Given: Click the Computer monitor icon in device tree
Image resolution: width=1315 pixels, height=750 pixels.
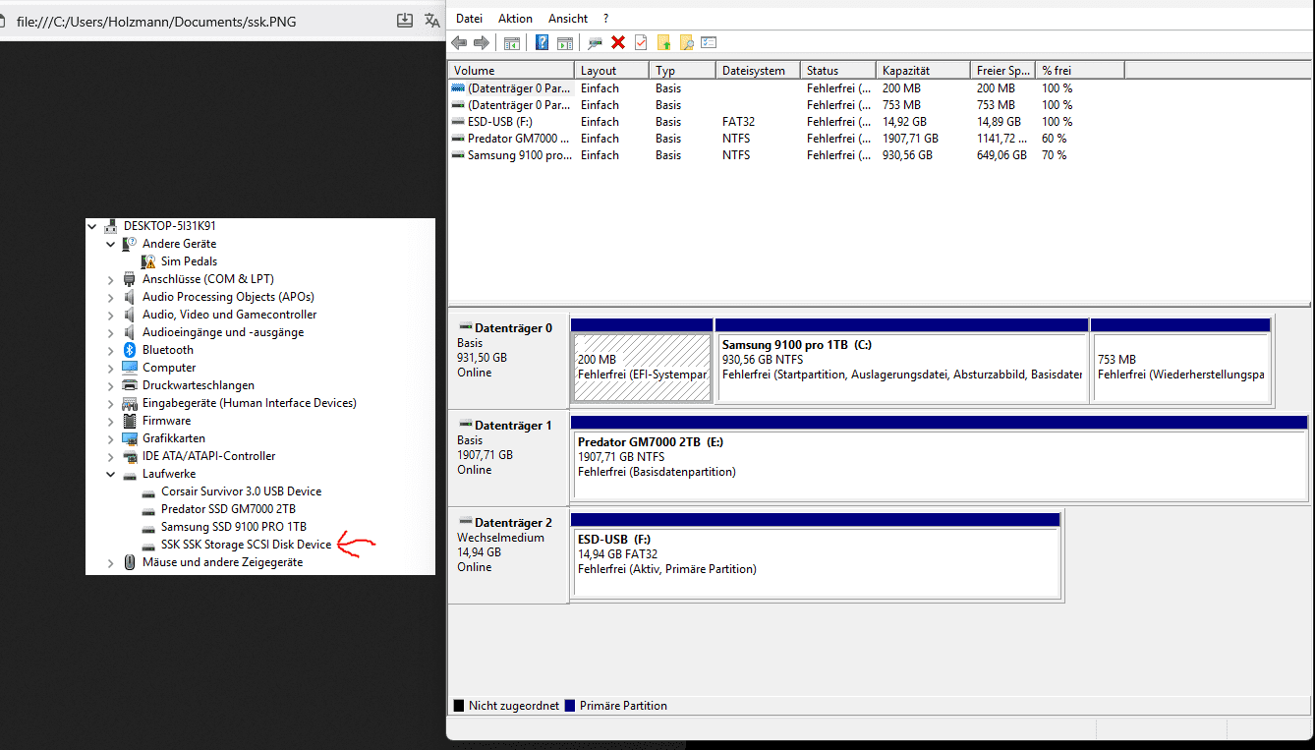Looking at the screenshot, I should (x=130, y=368).
